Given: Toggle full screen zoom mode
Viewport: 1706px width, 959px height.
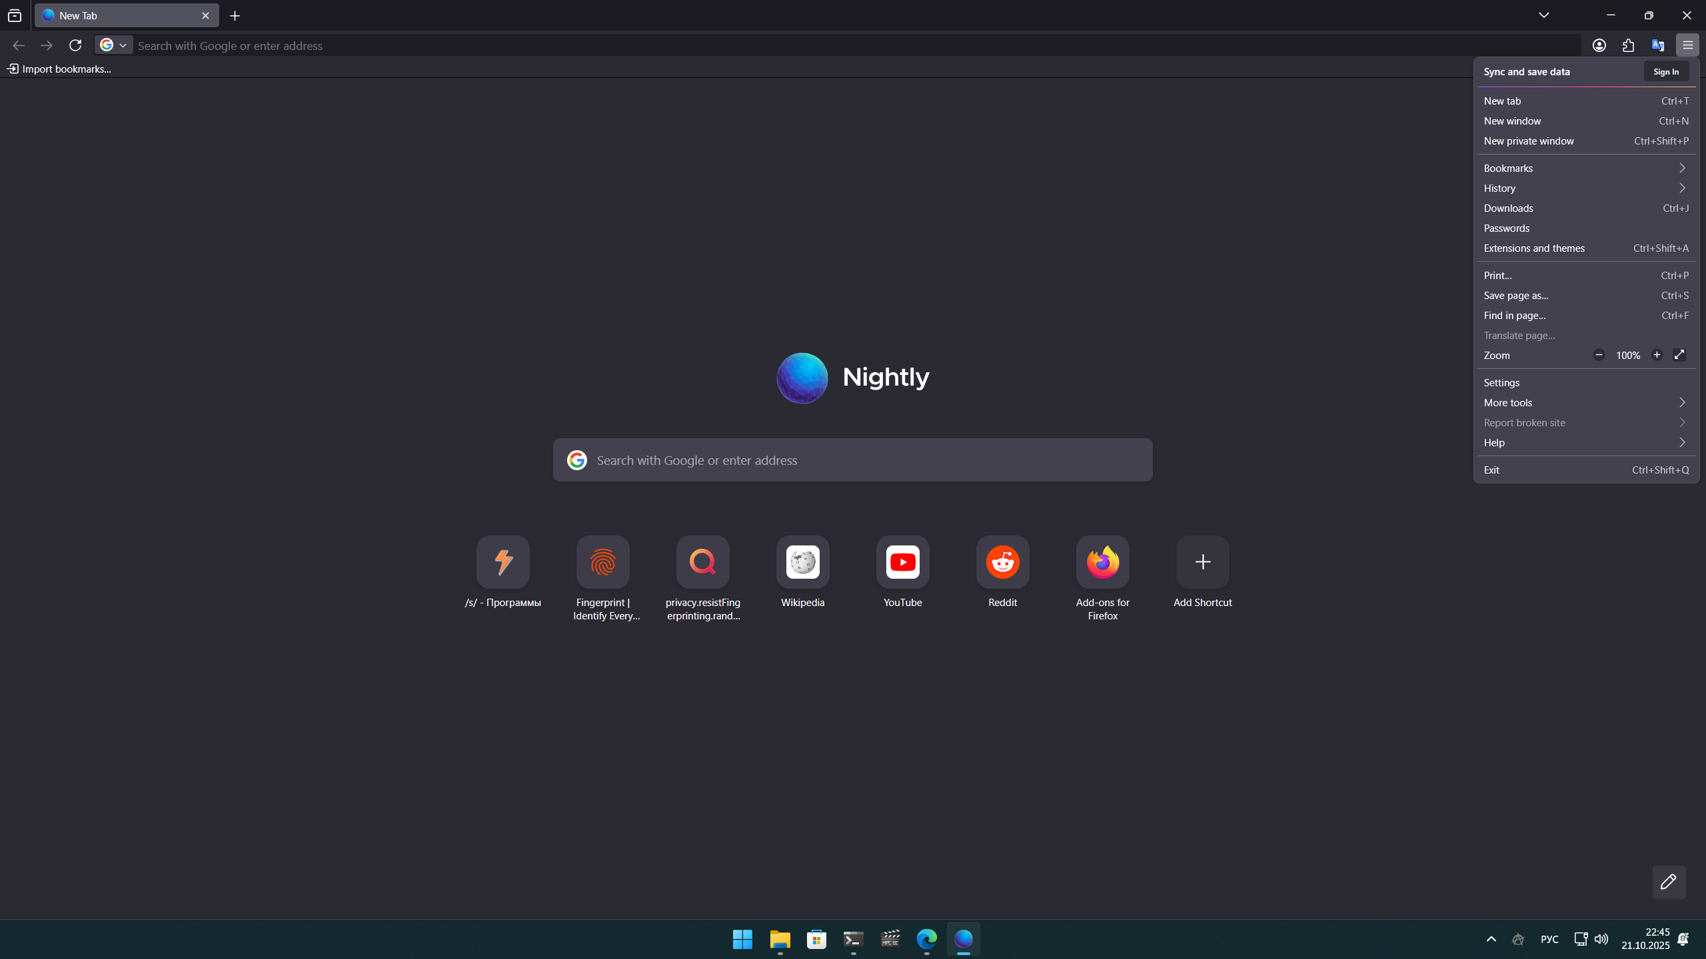Looking at the screenshot, I should (1679, 355).
